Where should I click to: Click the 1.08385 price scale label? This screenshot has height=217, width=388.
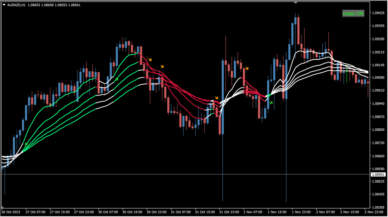tap(378, 207)
